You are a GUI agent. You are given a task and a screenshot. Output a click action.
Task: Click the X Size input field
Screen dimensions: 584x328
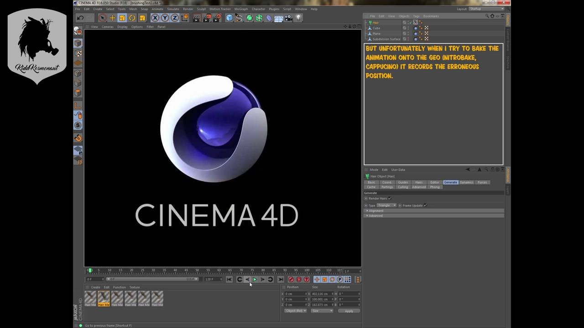(x=321, y=294)
